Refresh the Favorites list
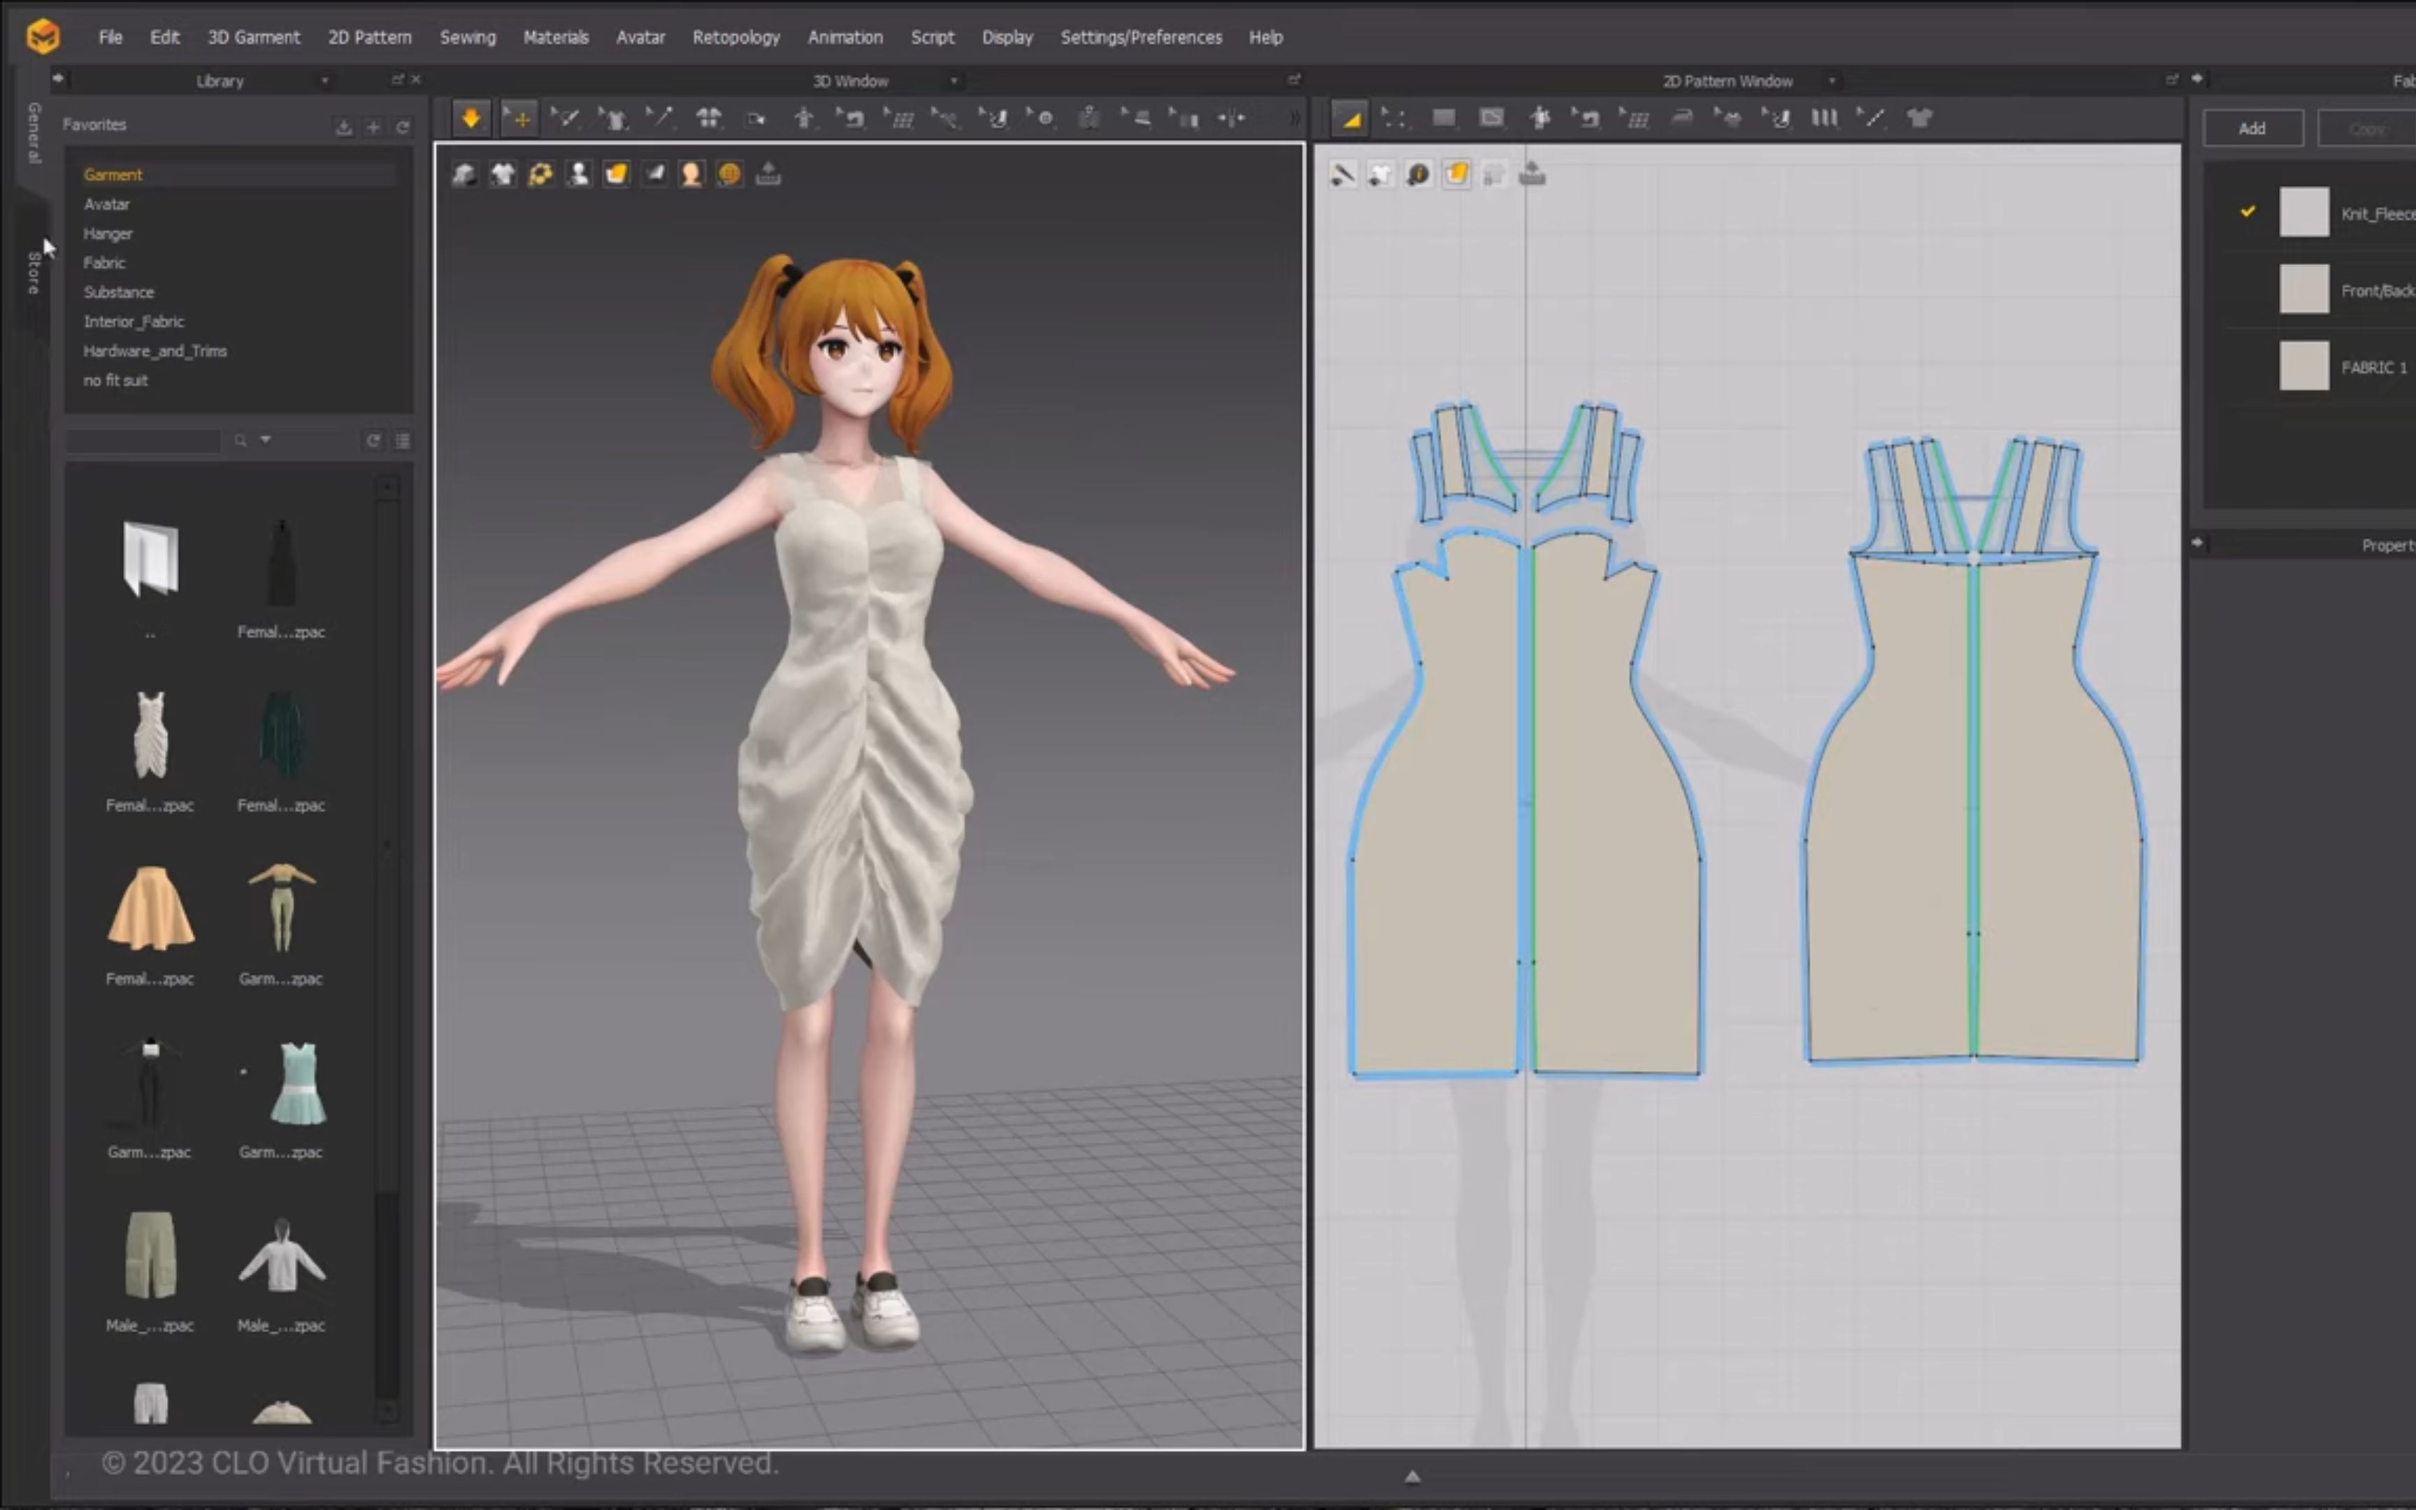The width and height of the screenshot is (2416, 1510). pos(403,127)
